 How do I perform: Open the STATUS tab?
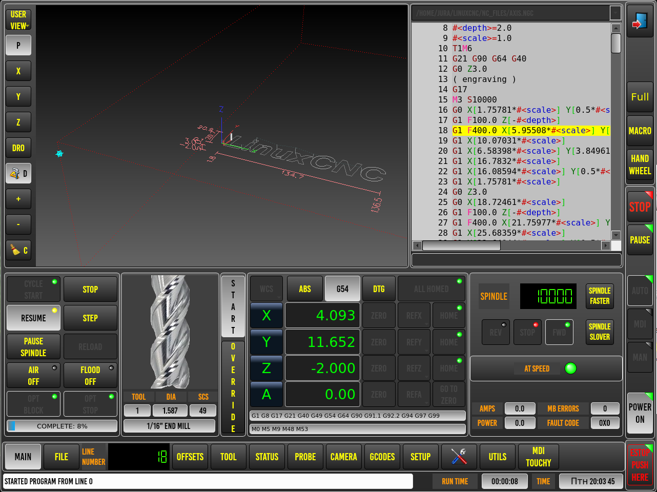point(267,457)
